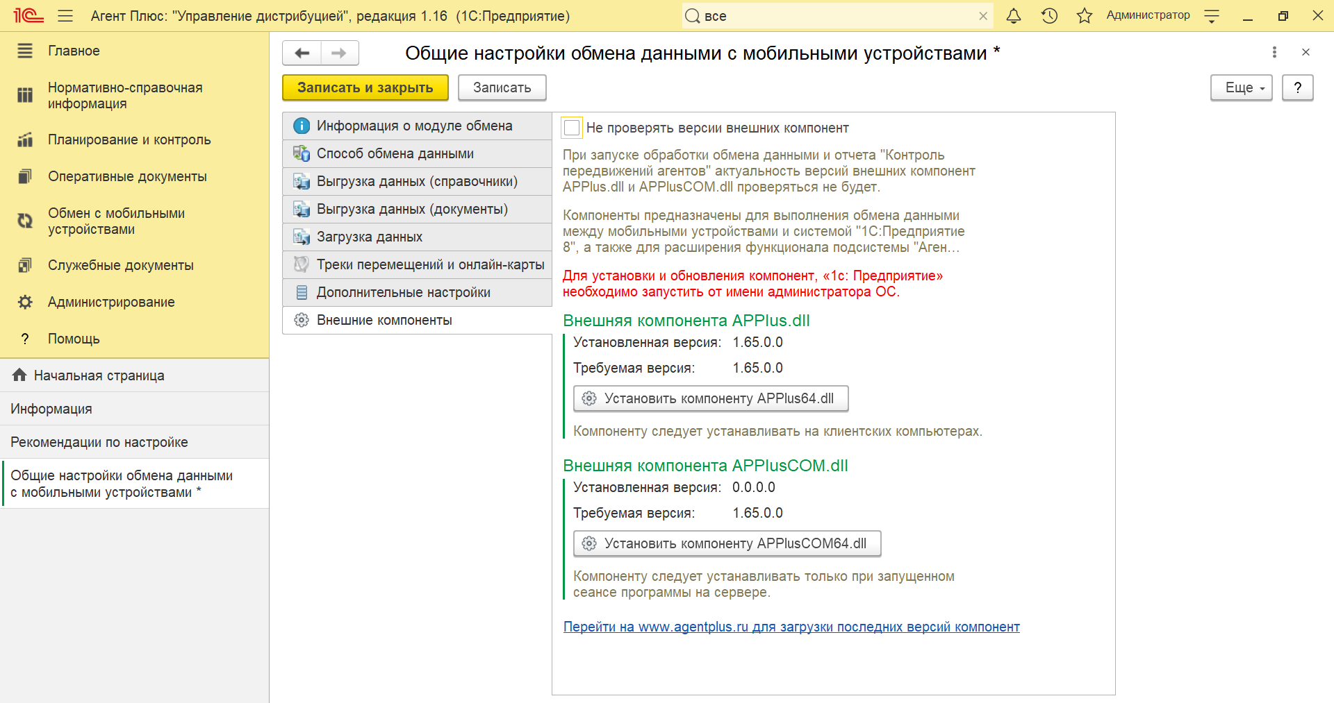
Task: Open the 1C application logo menu
Action: pos(28,15)
